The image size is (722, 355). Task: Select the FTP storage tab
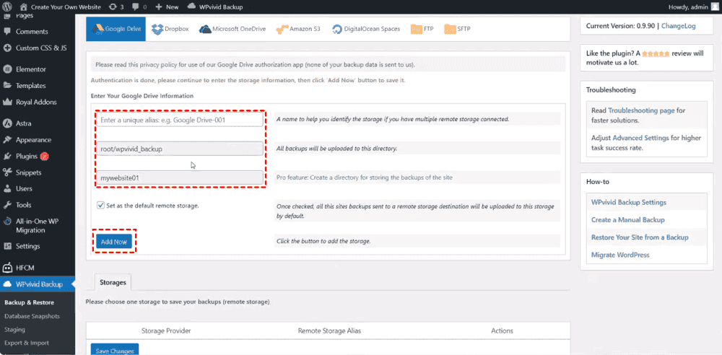point(422,29)
